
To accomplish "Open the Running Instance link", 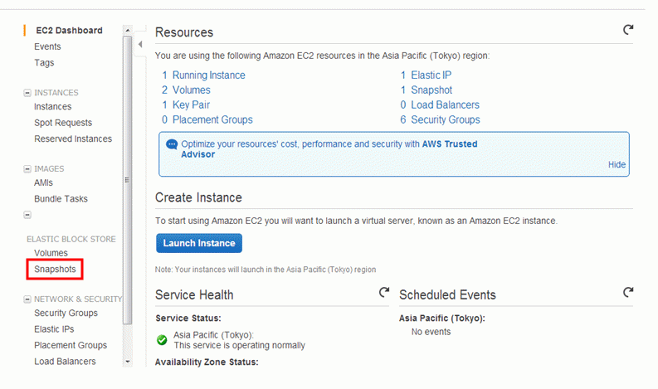I will 208,75.
